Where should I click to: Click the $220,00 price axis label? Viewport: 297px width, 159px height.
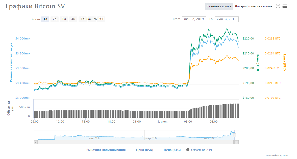(248, 38)
